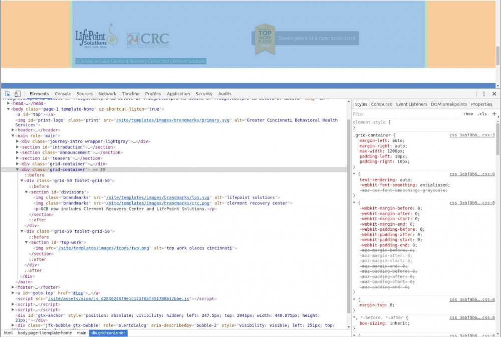Click the Filter styles input field

pos(401,114)
